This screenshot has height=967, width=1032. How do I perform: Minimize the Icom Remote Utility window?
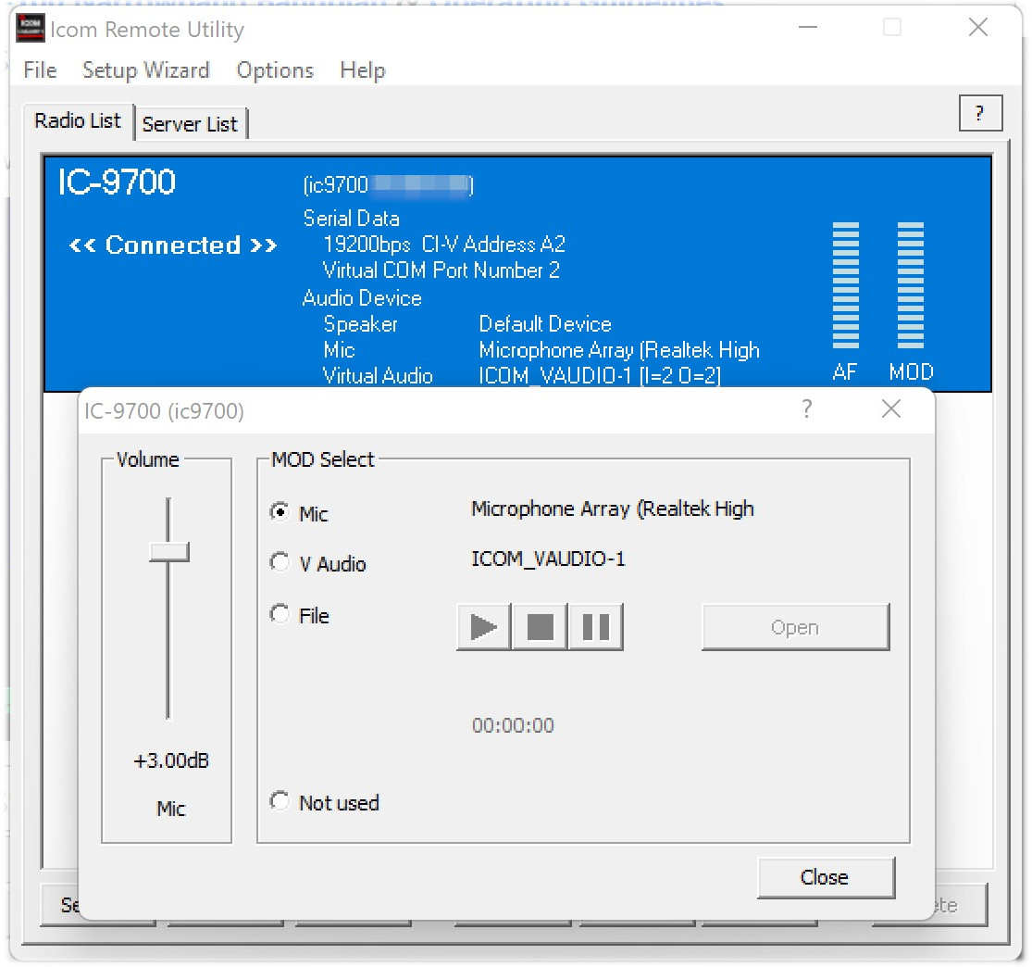[808, 28]
